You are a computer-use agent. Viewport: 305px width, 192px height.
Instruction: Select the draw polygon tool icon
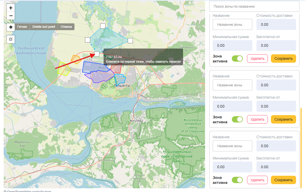coord(11,27)
